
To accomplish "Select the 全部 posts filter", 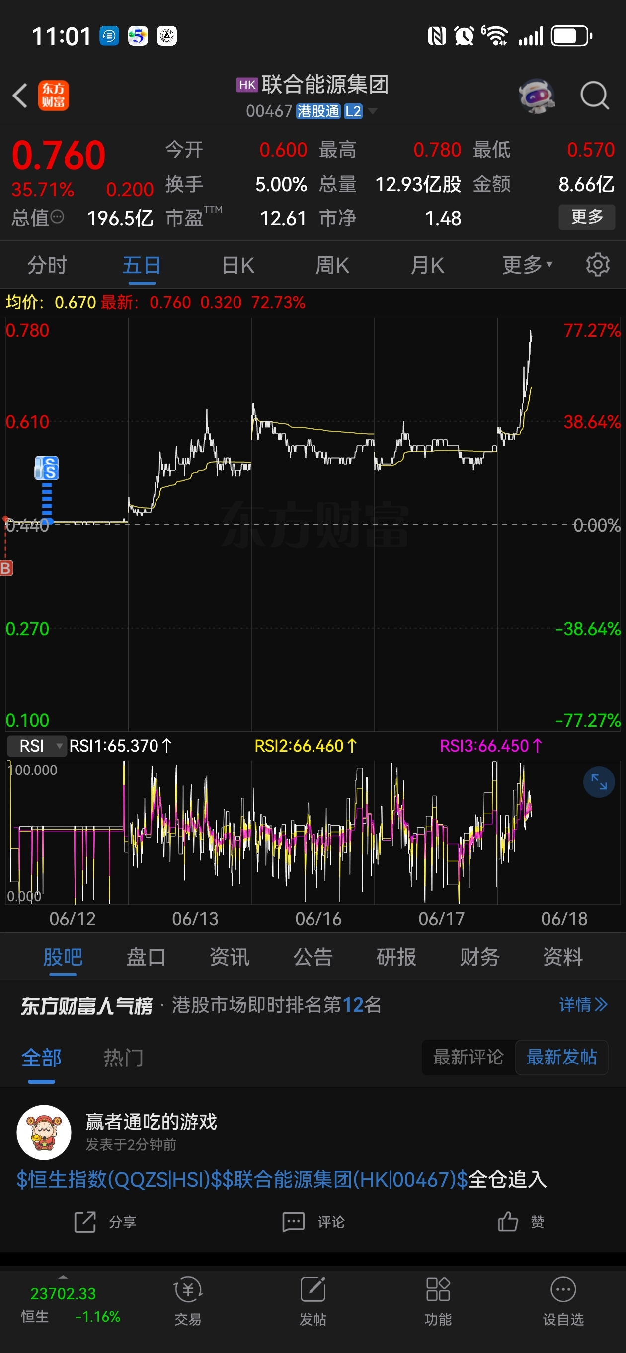I will (41, 1058).
